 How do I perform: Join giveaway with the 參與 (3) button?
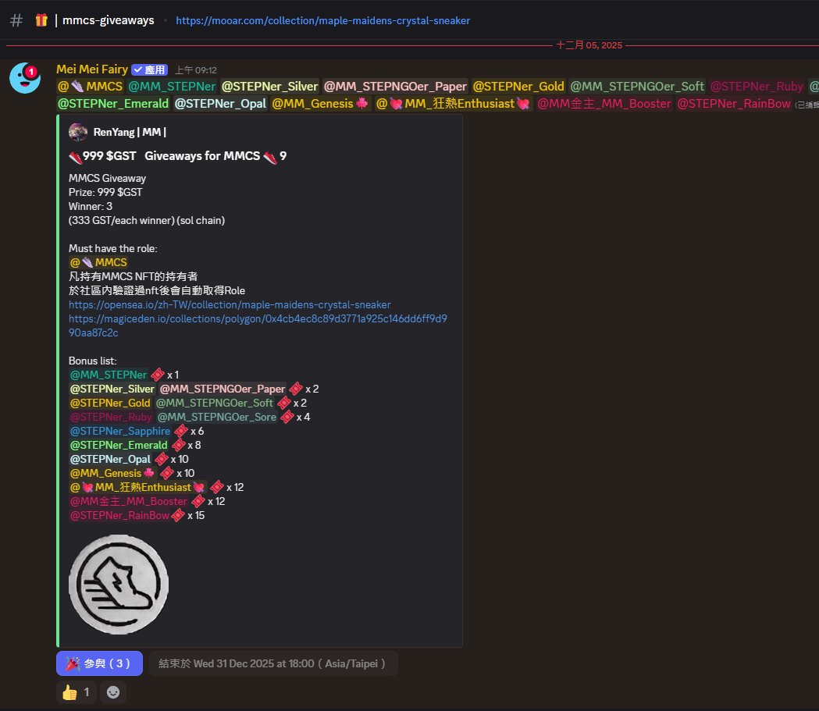pos(99,663)
